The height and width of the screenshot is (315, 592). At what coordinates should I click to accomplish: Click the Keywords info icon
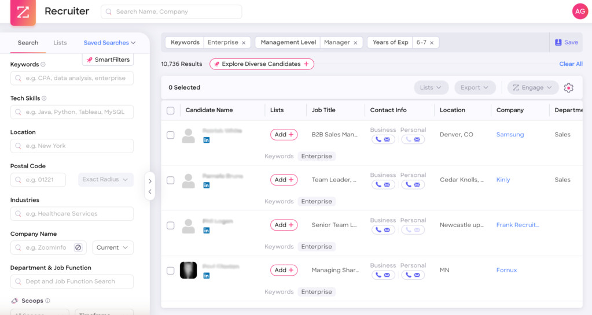click(43, 64)
